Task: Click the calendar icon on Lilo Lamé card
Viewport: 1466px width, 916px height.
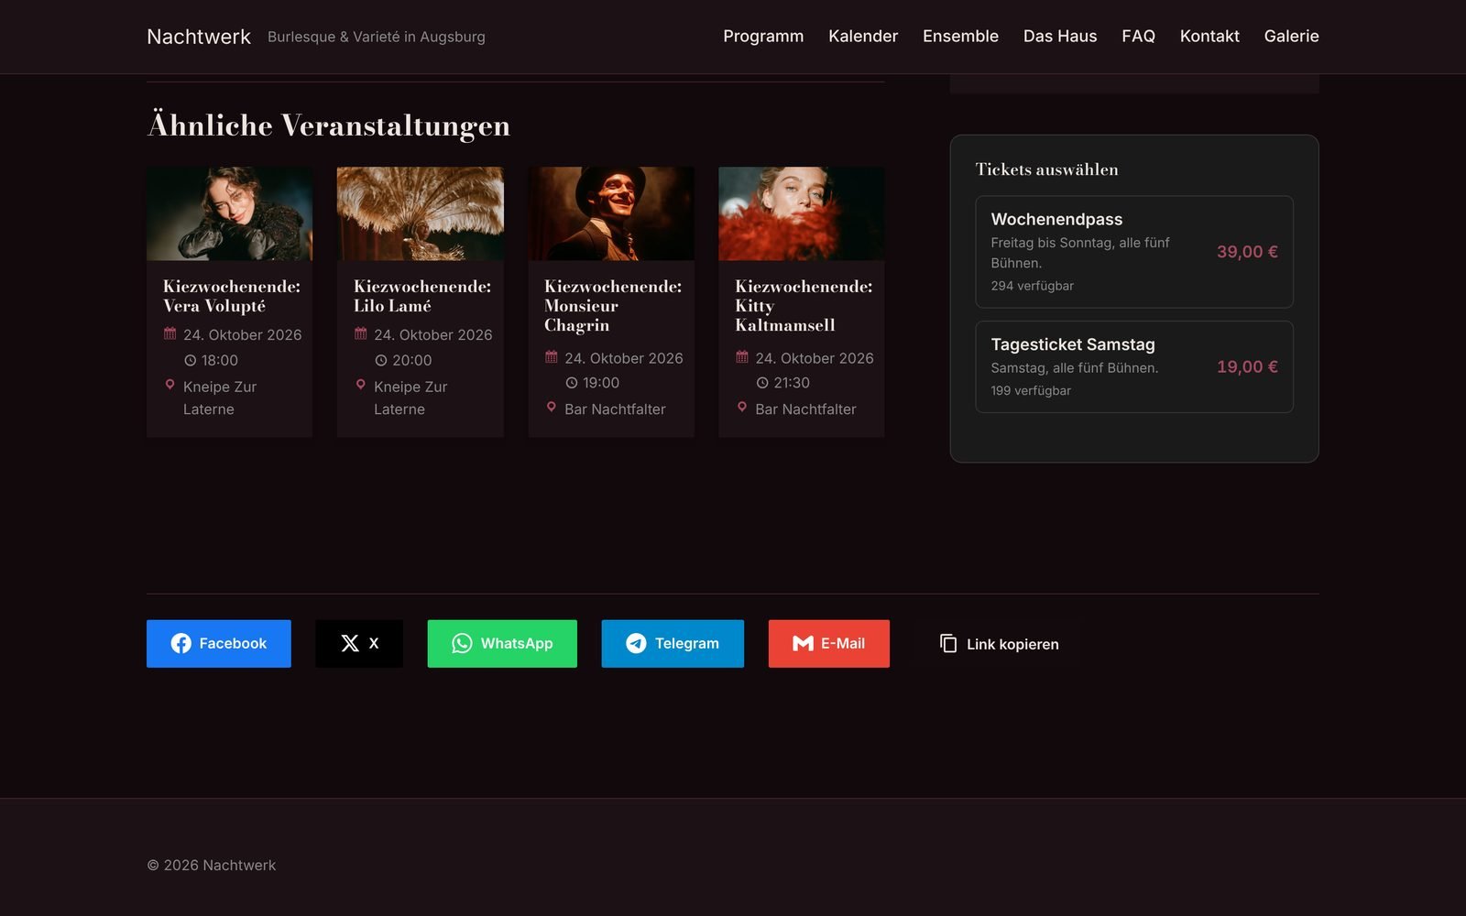Action: [360, 333]
